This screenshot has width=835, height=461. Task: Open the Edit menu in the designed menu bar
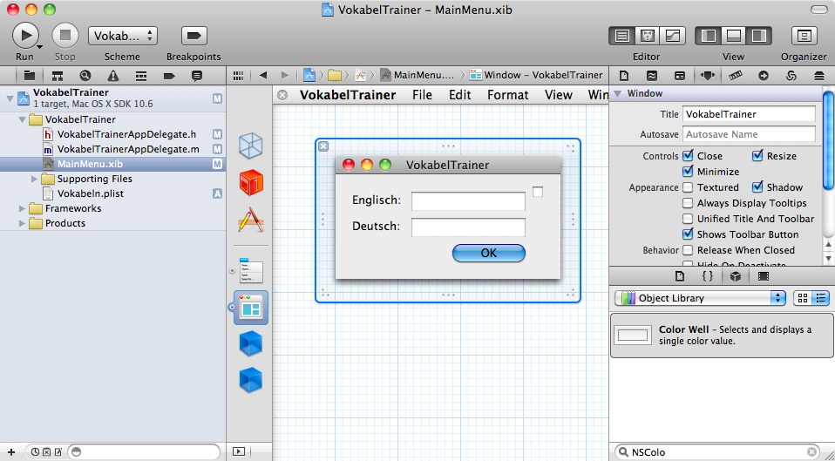tap(459, 95)
